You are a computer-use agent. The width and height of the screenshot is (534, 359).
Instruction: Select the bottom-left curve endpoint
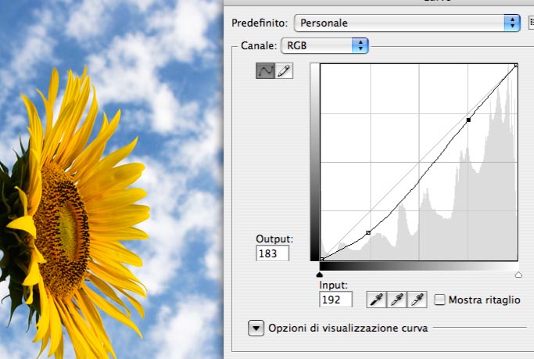pyautogui.click(x=322, y=259)
